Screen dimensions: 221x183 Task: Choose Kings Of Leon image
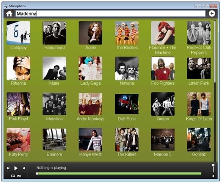pyautogui.click(x=199, y=104)
